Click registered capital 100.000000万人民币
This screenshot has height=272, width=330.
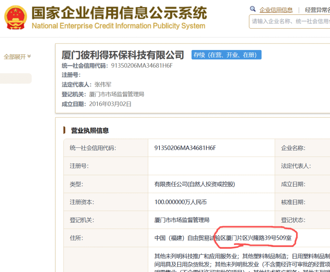(180, 202)
